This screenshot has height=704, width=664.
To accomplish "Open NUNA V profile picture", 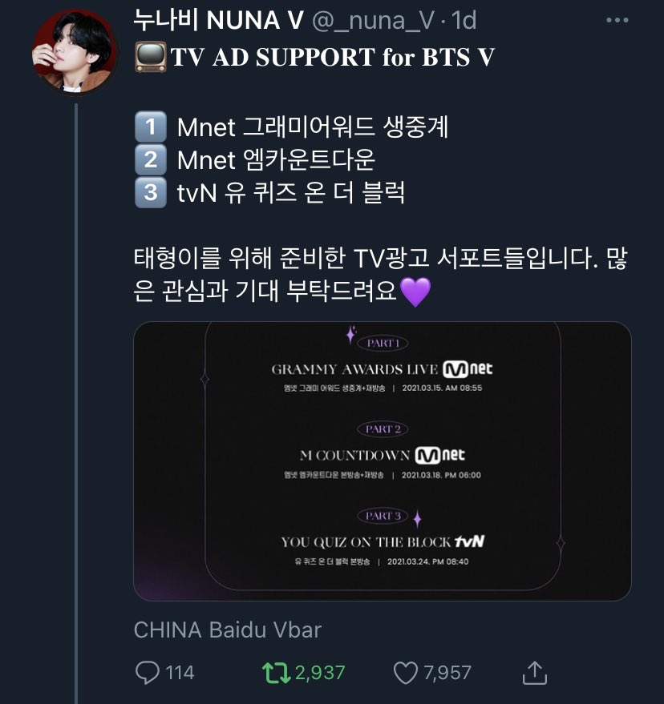I will point(74,51).
